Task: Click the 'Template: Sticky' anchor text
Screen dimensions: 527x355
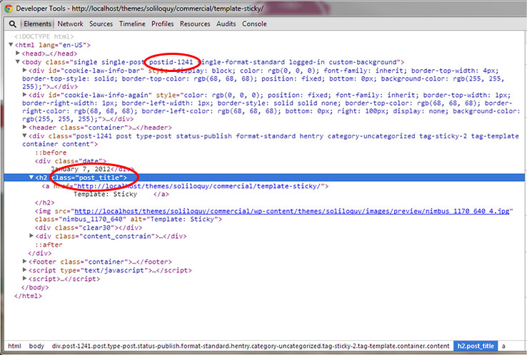Action: point(106,195)
